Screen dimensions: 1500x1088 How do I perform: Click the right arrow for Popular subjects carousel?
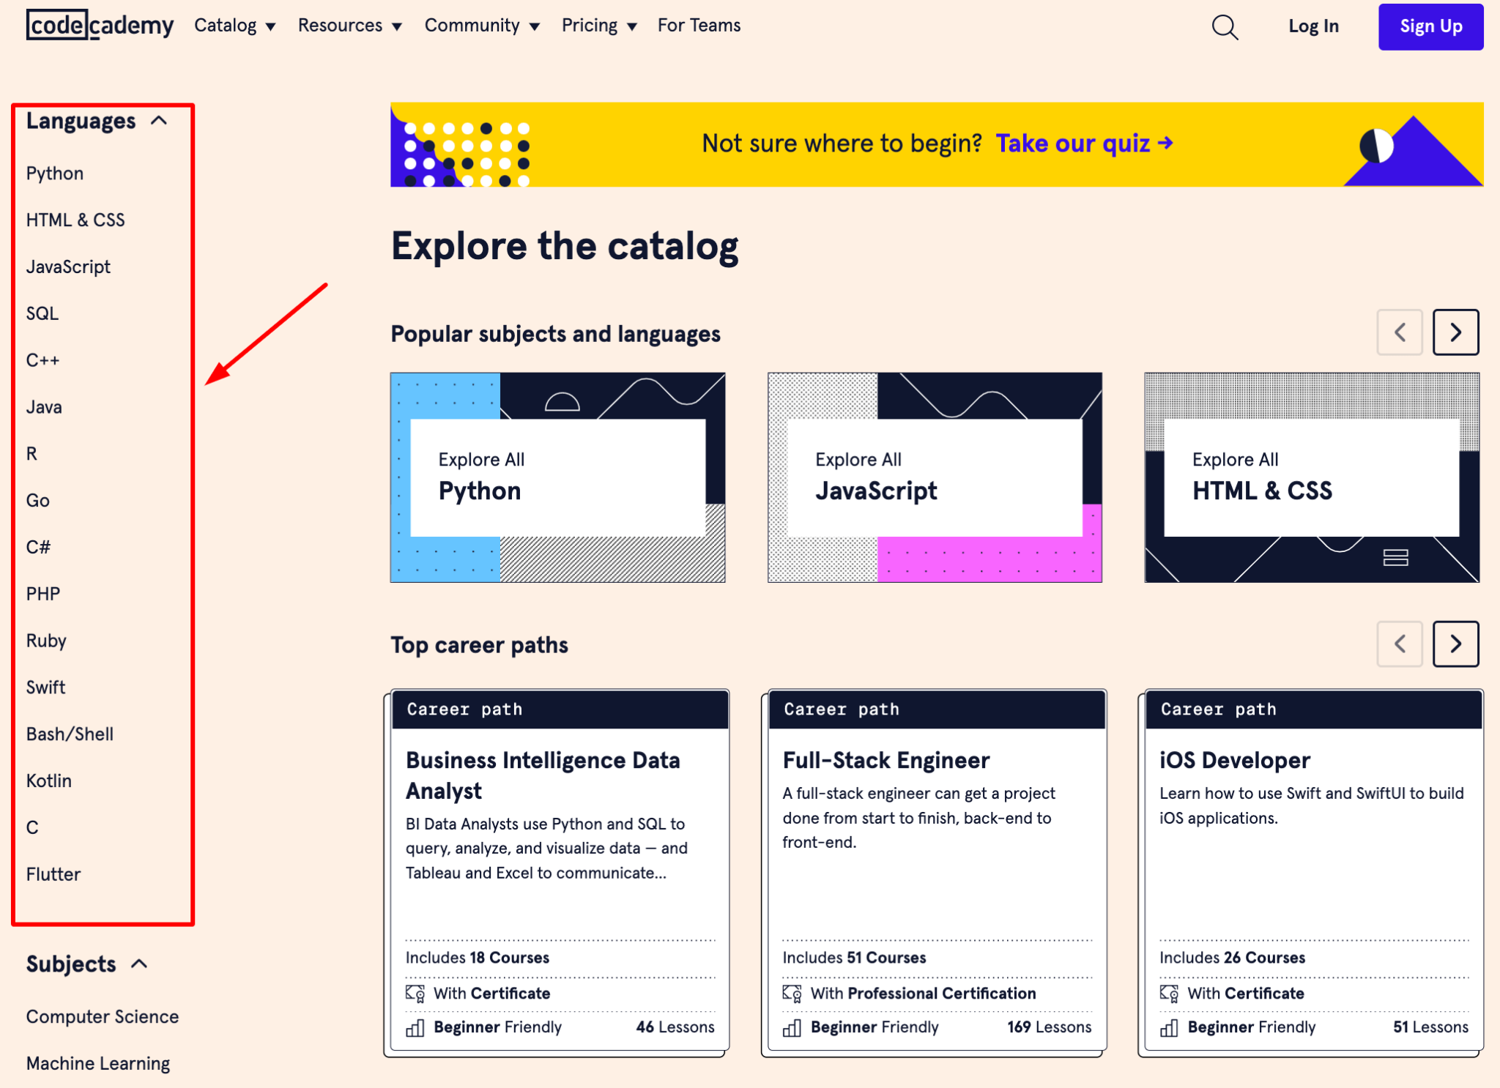coord(1455,332)
